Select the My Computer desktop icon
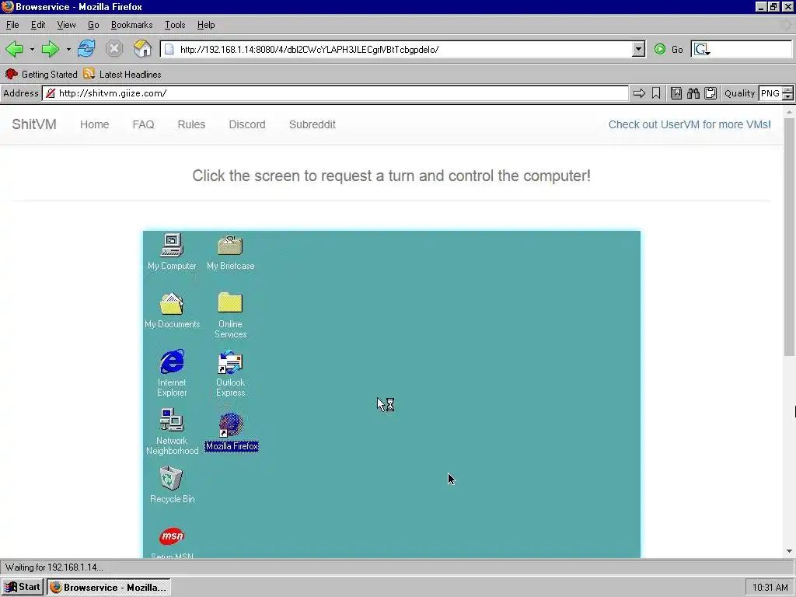This screenshot has width=796, height=597. [x=172, y=252]
